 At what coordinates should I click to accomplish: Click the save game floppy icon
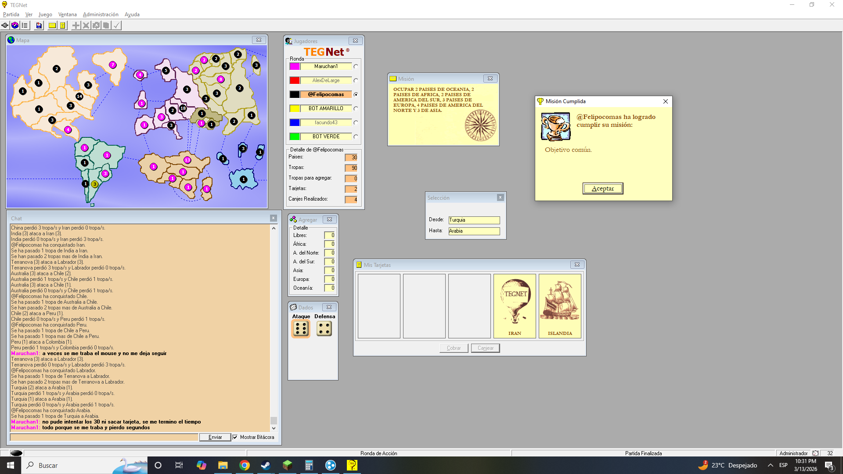[x=39, y=25]
